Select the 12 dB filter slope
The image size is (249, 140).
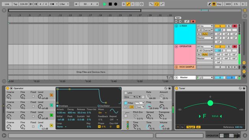pos(126,107)
